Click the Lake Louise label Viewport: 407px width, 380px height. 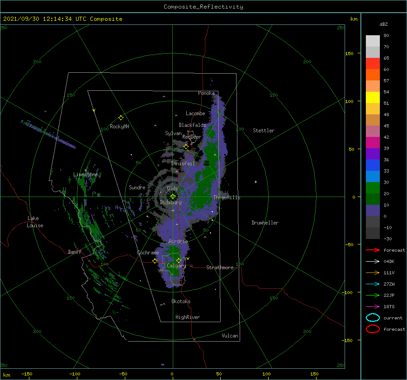(x=35, y=222)
